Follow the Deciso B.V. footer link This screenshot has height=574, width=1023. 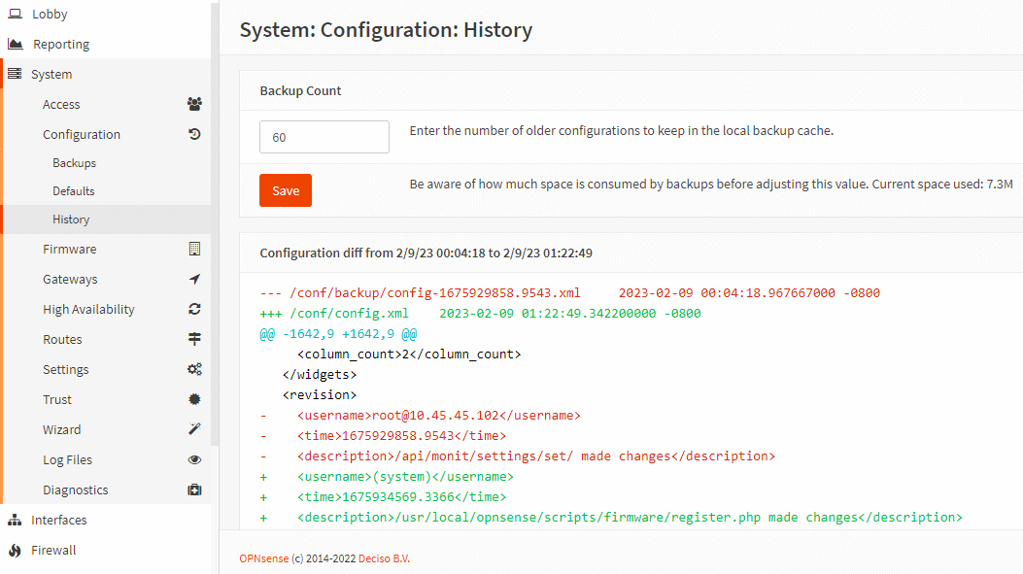[x=384, y=558]
